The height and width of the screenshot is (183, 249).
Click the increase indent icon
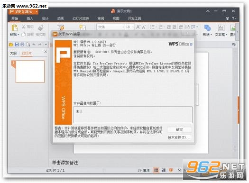coord(175,27)
